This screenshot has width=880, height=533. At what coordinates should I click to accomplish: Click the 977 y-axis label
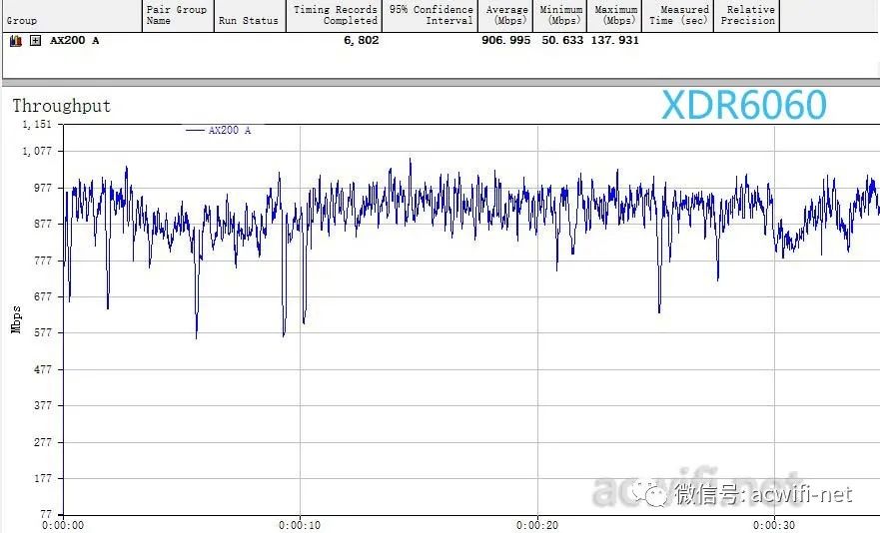pyautogui.click(x=43, y=188)
